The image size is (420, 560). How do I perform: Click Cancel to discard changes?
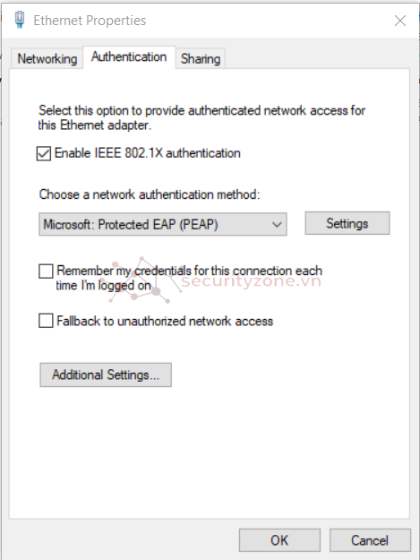tap(370, 540)
